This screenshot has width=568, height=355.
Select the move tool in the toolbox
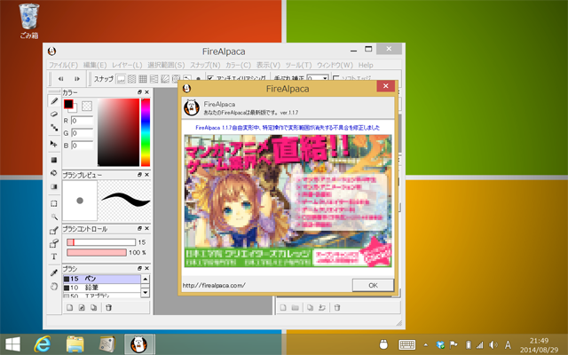(x=54, y=144)
